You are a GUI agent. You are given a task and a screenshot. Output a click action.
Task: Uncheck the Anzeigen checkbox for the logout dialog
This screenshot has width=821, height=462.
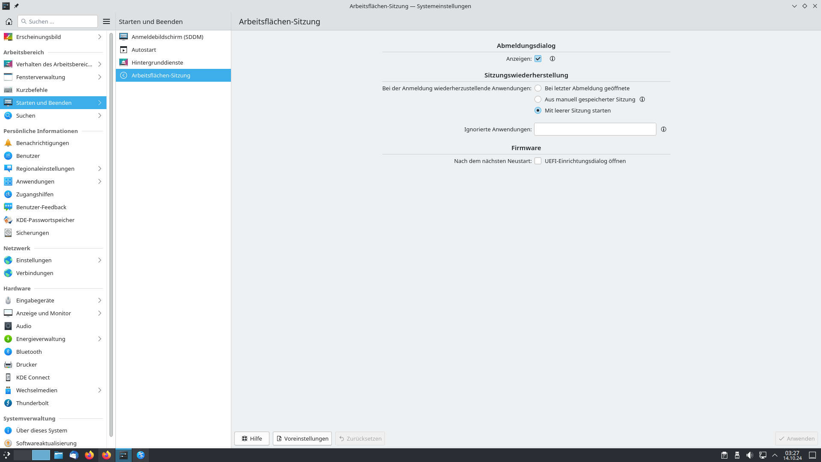coord(538,59)
